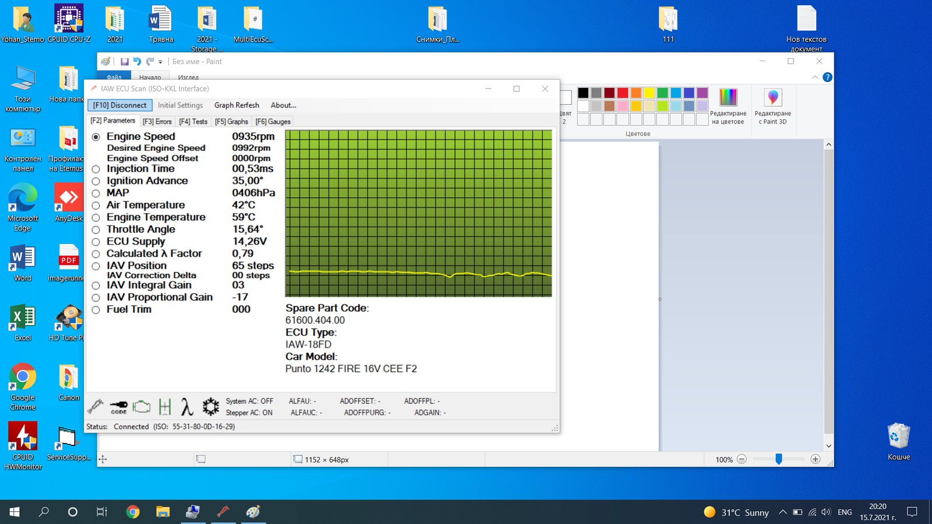Click the green gearbox H icon
Image resolution: width=932 pixels, height=524 pixels.
(165, 406)
